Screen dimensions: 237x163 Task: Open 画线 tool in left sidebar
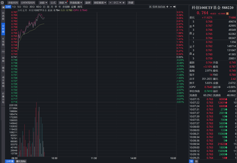(3, 69)
